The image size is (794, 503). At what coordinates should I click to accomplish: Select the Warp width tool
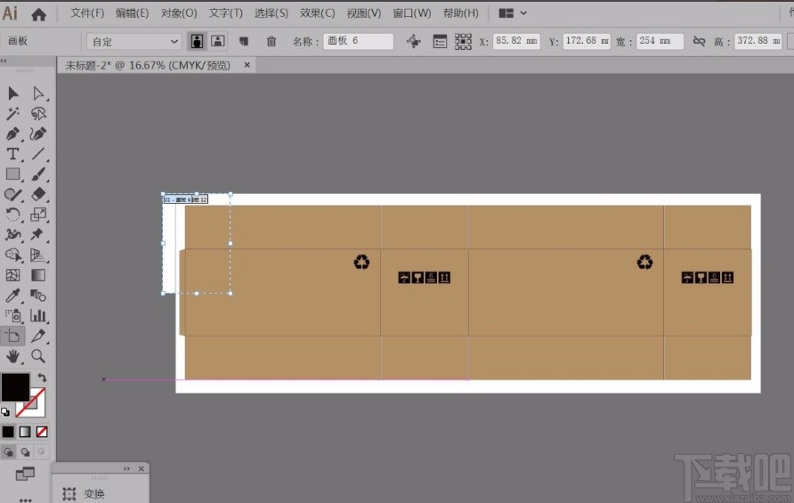[x=13, y=234]
